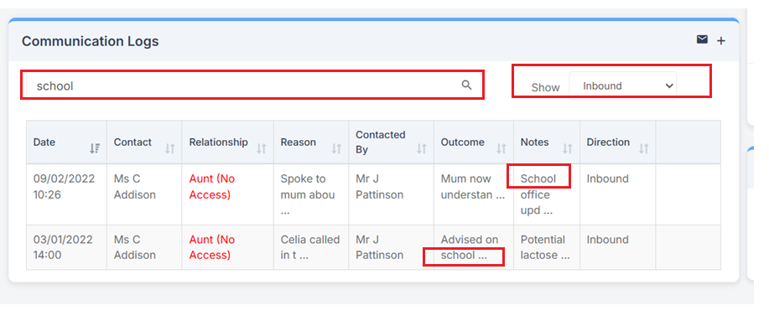Open the Show Inbound dropdown

(623, 85)
